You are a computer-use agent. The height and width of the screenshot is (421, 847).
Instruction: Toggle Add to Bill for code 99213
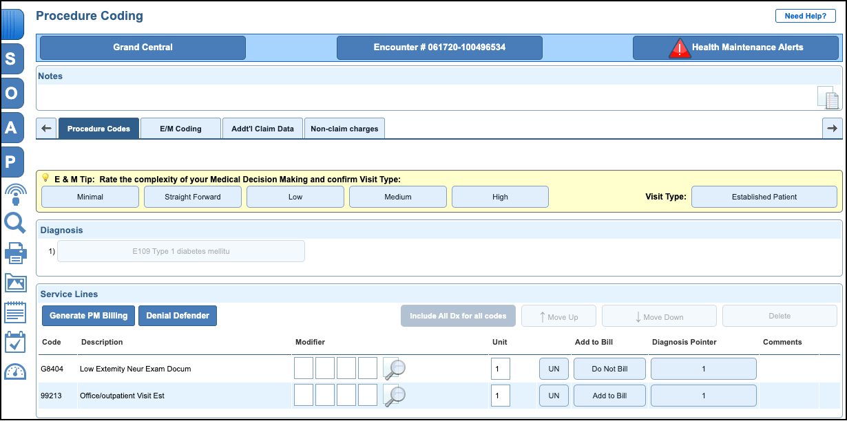pyautogui.click(x=609, y=395)
